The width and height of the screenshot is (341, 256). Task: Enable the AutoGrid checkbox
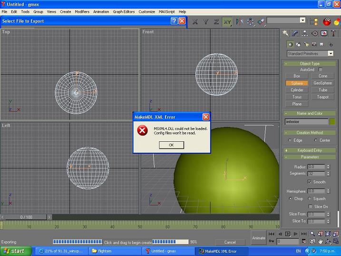(x=321, y=69)
